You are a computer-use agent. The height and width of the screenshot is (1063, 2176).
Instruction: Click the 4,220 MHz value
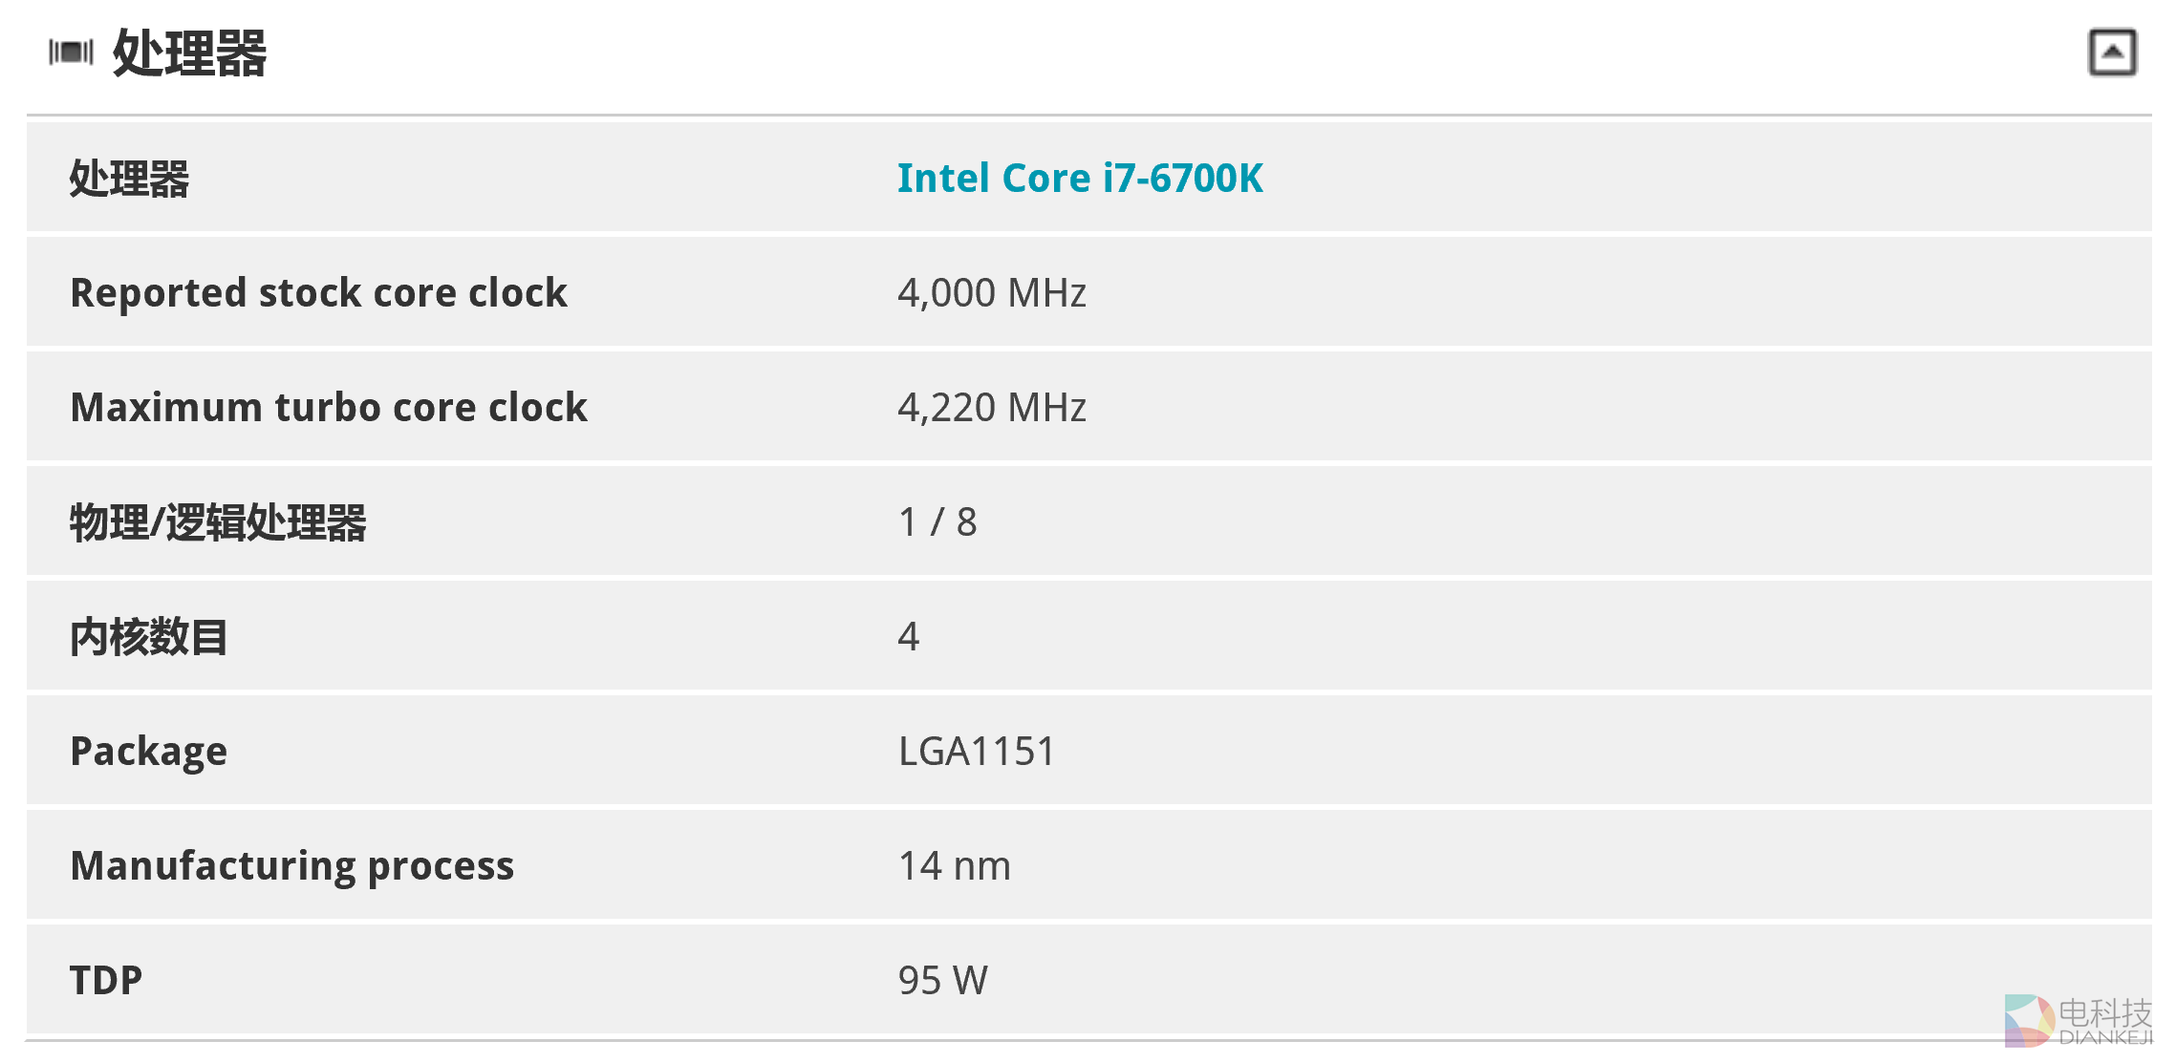991,408
